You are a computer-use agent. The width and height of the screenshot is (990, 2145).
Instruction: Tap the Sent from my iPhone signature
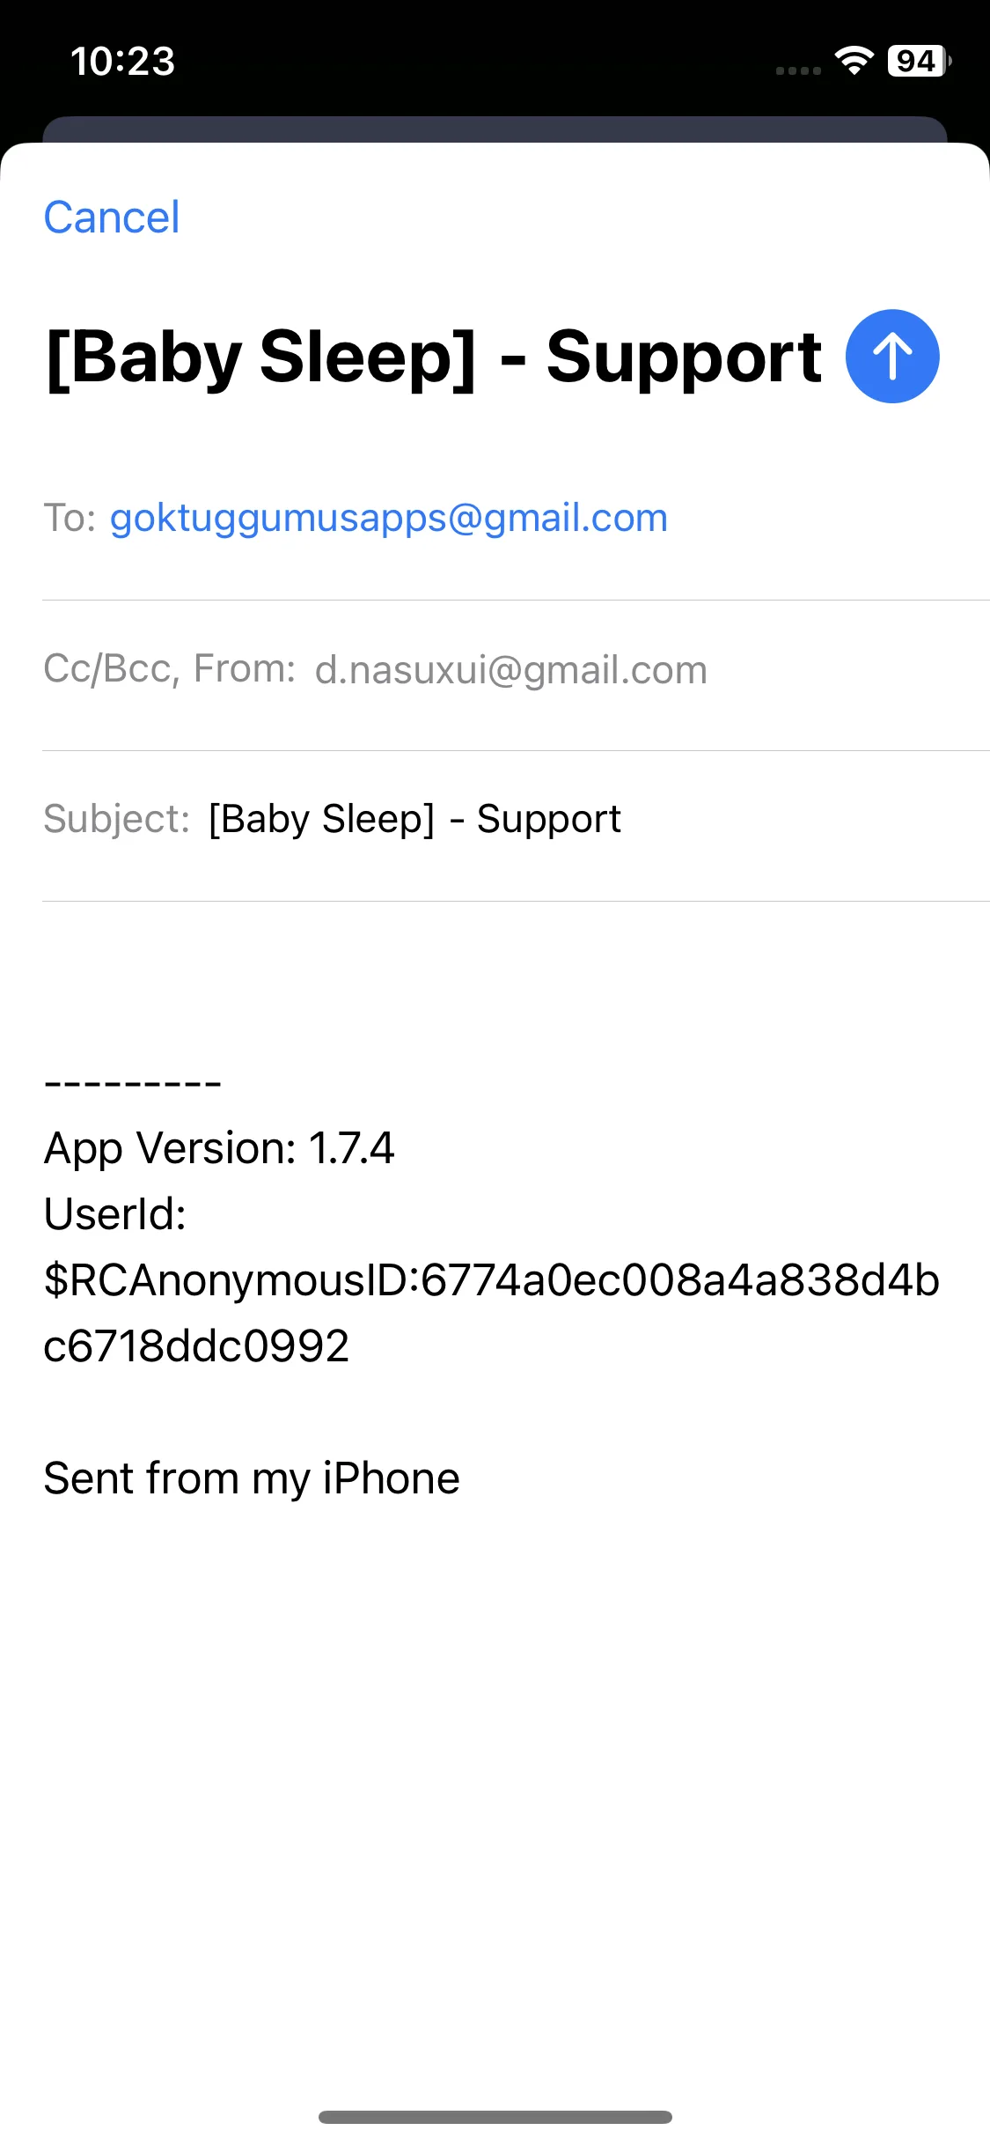pyautogui.click(x=252, y=1478)
